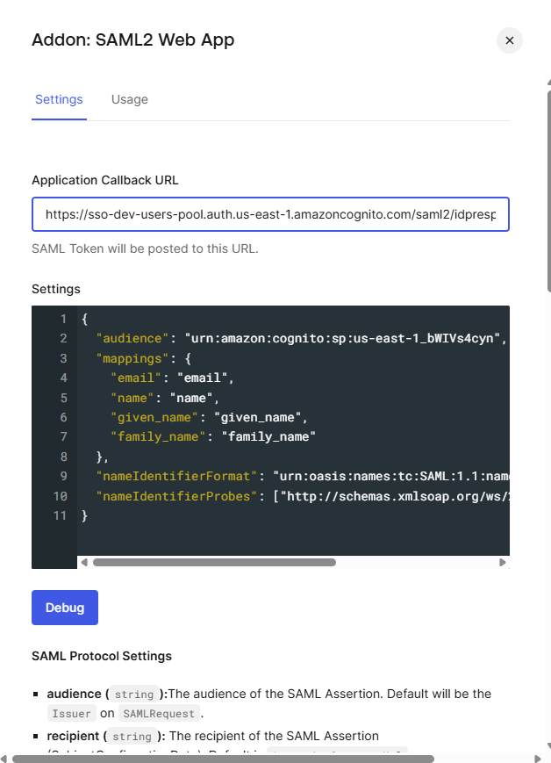Click the SAMLRequest code label
551x763 pixels.
pos(159,714)
